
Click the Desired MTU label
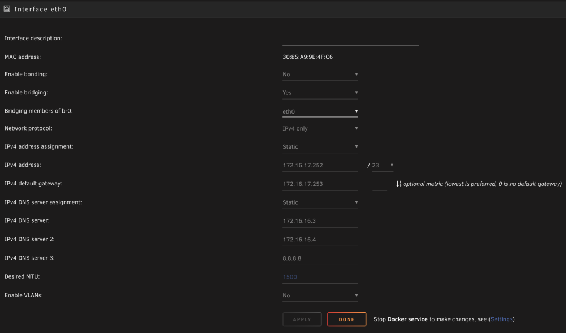click(x=22, y=277)
